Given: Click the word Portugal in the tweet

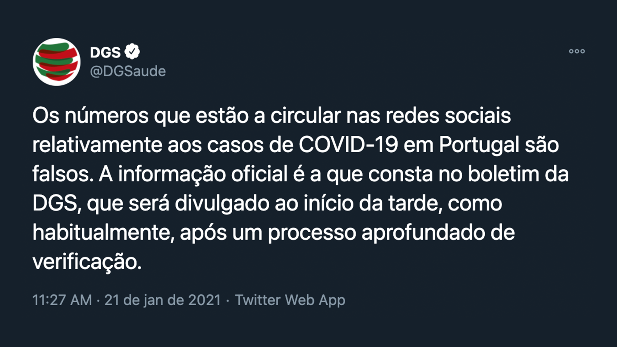Looking at the screenshot, I should (x=479, y=145).
